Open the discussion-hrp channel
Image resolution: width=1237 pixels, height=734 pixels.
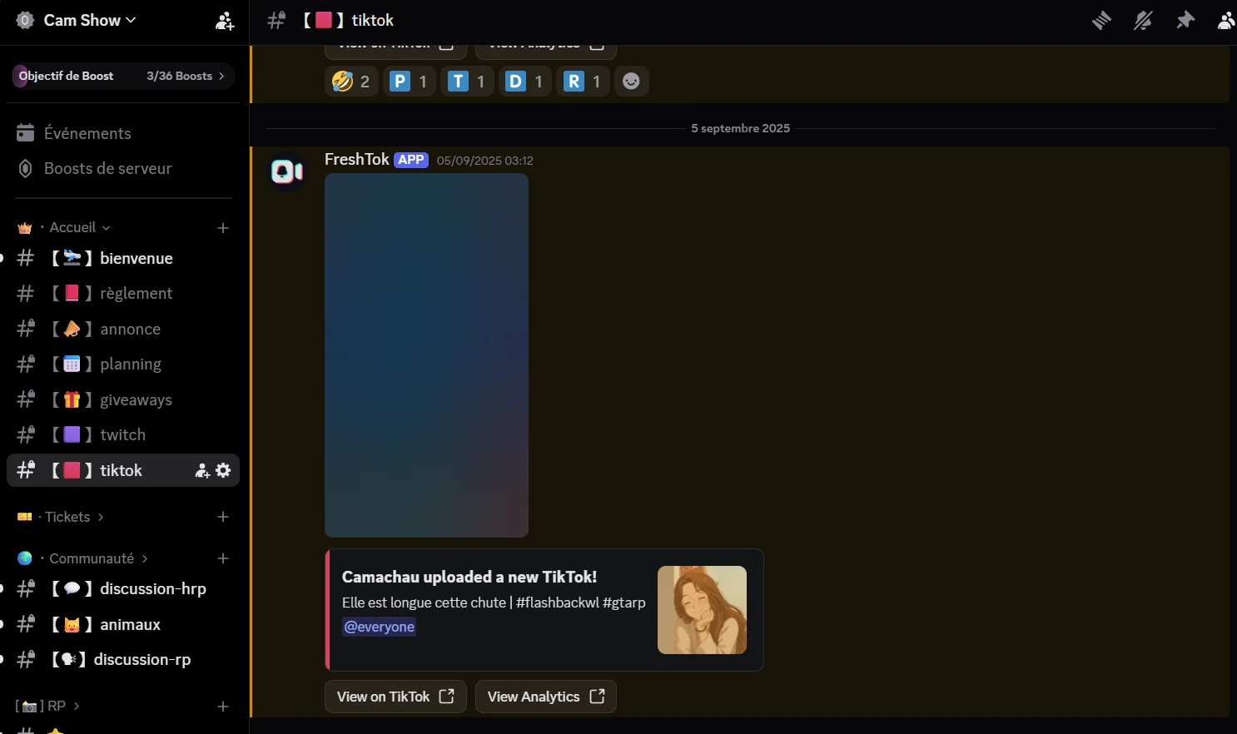tap(123, 588)
